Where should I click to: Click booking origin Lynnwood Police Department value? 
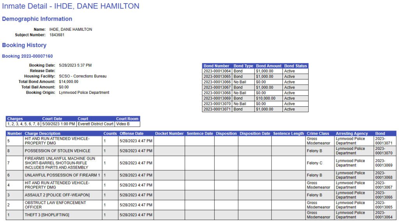coord(84,93)
